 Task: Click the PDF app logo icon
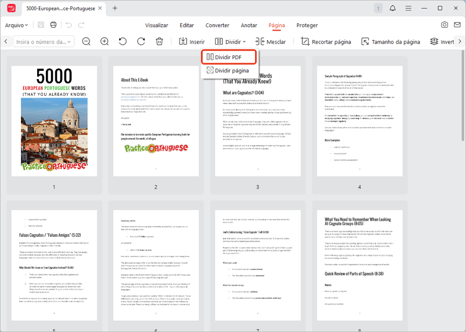tap(11, 8)
